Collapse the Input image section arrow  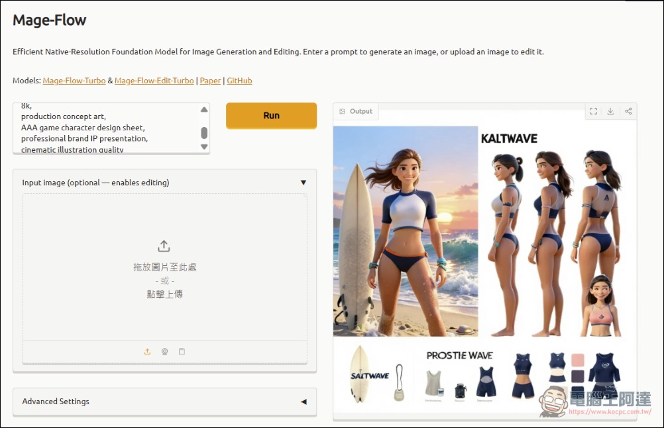click(304, 183)
